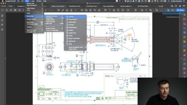Screen dimensions: 187x105
Task: Open the Bookmarks navigation pane
Action: click(x=75, y=22)
